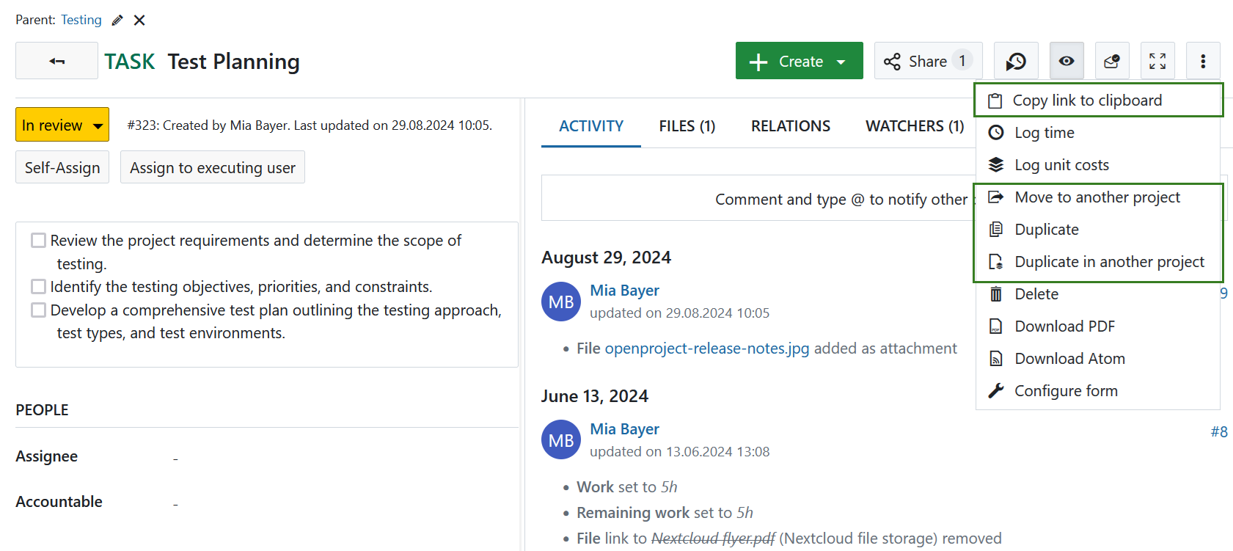Open the openproject-release-notes.jpg attachment link

[x=706, y=349]
